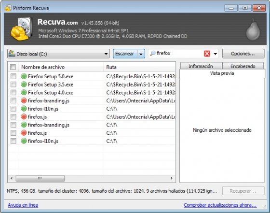Click the magnifier icon in the filter box
Screen dimensions: 270x213
(152, 54)
